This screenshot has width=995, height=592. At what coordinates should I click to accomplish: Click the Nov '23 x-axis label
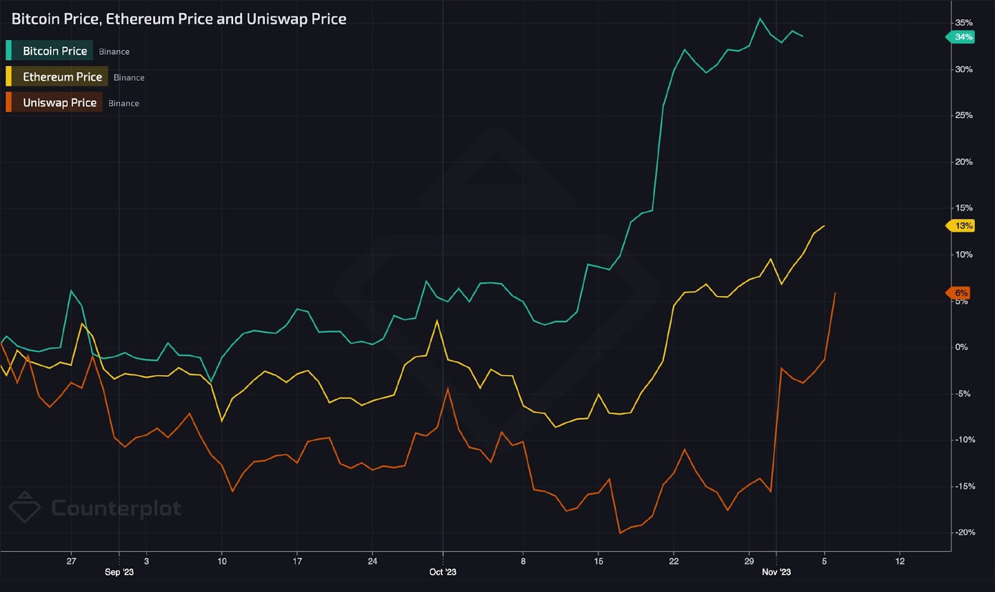click(776, 572)
